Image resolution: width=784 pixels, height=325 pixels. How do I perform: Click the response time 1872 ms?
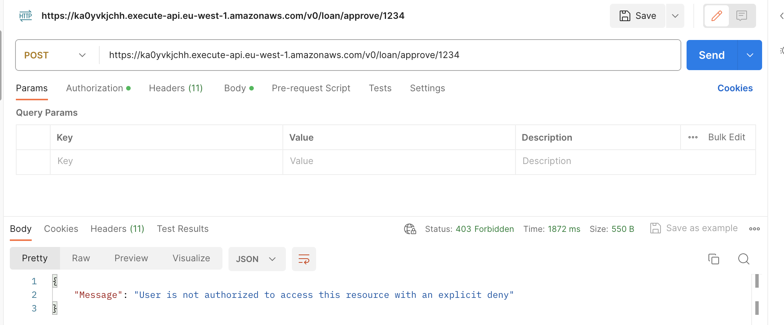[564, 229]
